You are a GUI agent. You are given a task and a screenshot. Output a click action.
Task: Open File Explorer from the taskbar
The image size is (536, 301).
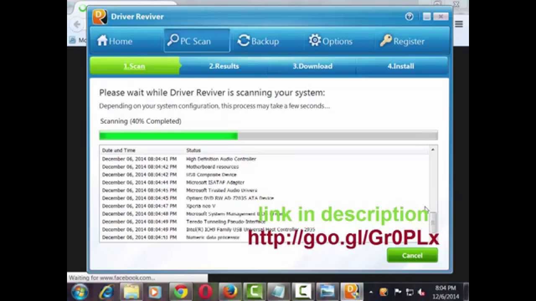click(x=131, y=291)
